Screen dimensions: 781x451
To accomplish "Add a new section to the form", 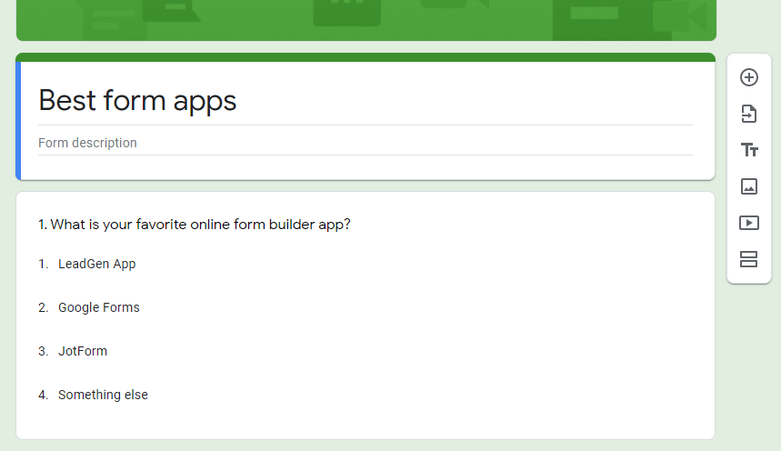I will coord(748,259).
